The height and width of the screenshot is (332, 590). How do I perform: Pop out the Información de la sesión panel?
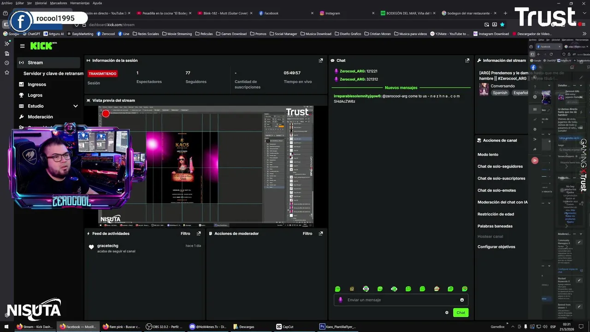(x=321, y=60)
